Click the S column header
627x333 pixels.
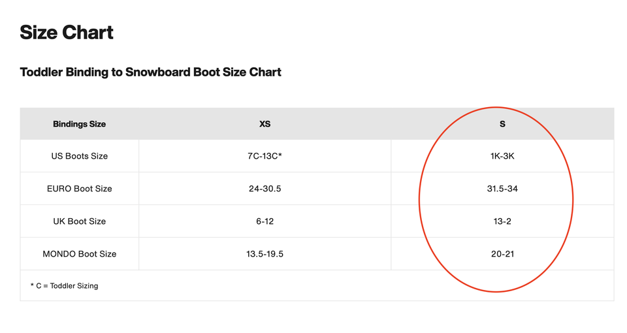(x=502, y=124)
